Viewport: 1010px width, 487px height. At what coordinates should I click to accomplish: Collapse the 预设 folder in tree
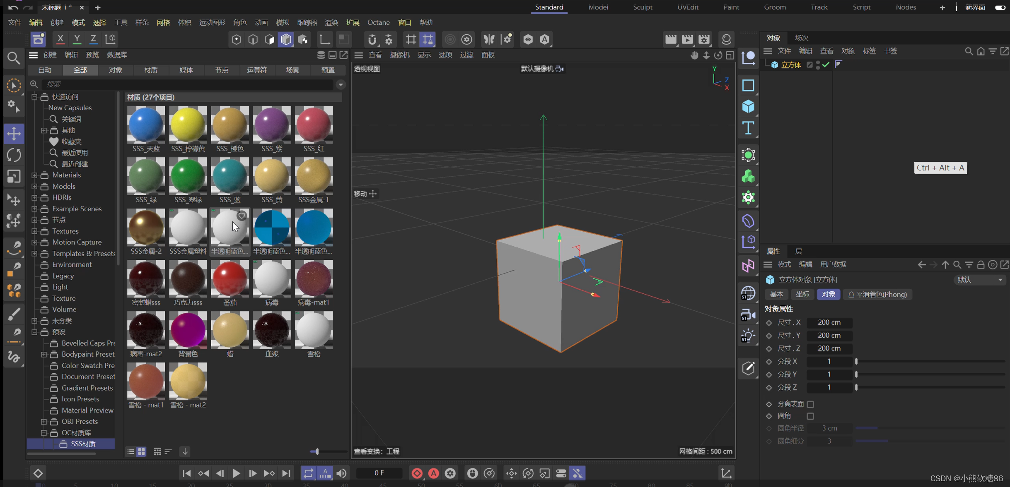click(35, 332)
